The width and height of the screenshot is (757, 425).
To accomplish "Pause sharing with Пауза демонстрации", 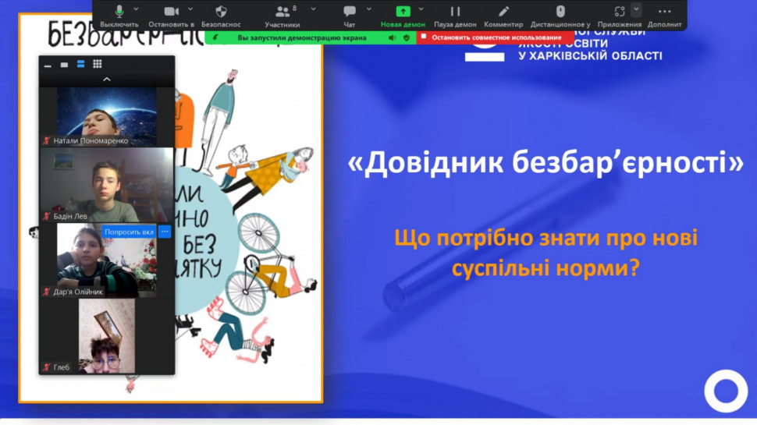I will tap(455, 16).
